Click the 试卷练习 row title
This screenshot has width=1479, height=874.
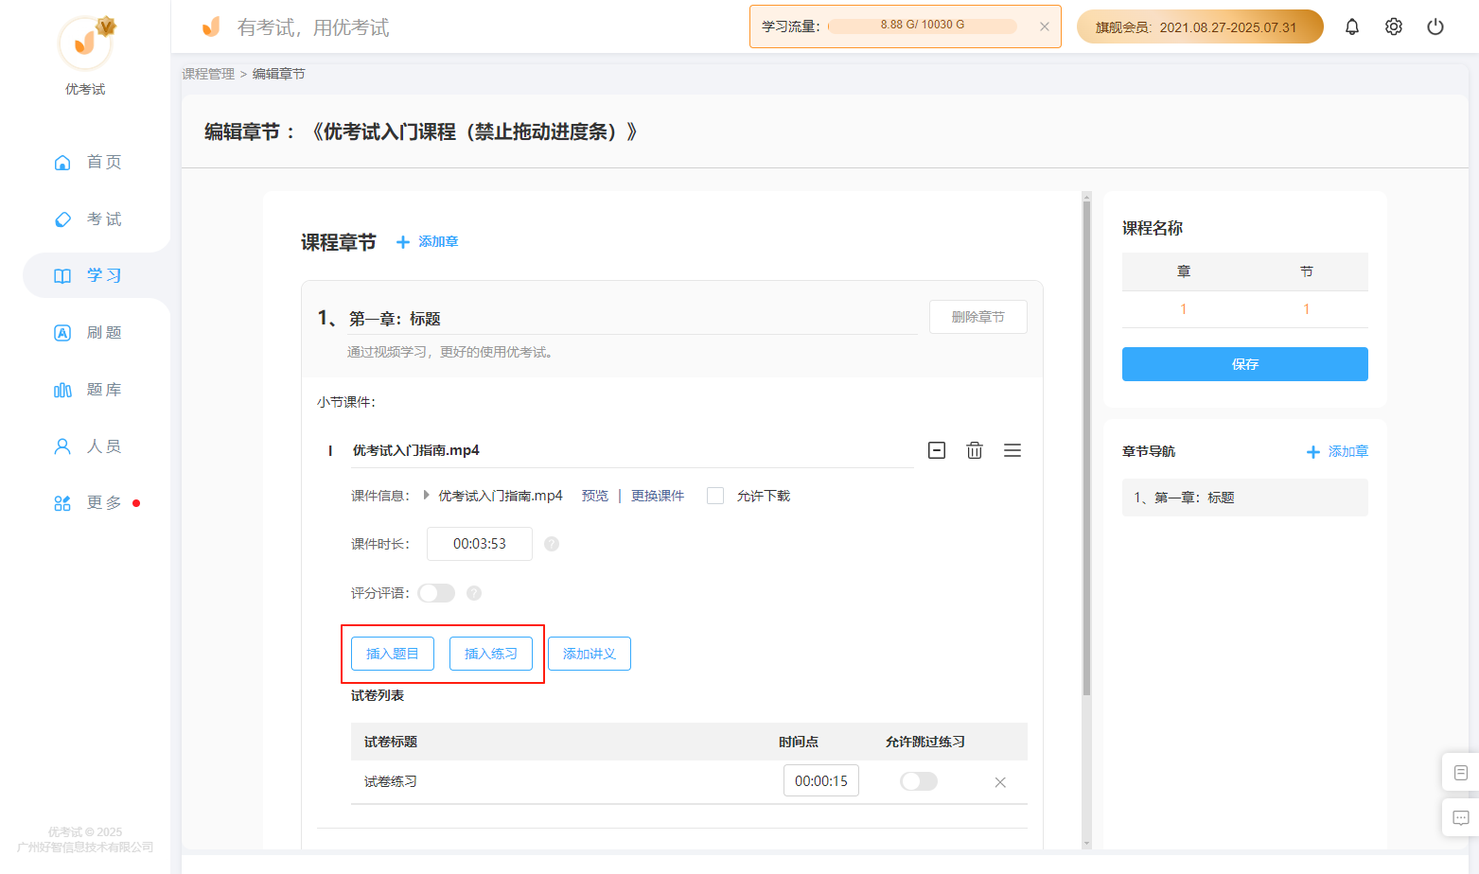tap(391, 781)
